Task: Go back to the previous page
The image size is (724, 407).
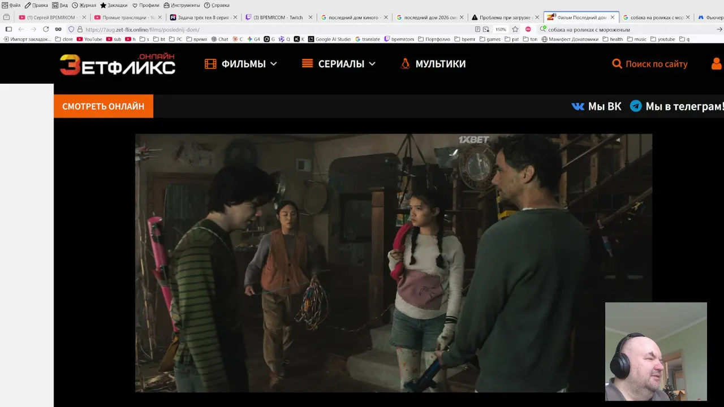Action: pos(21,29)
